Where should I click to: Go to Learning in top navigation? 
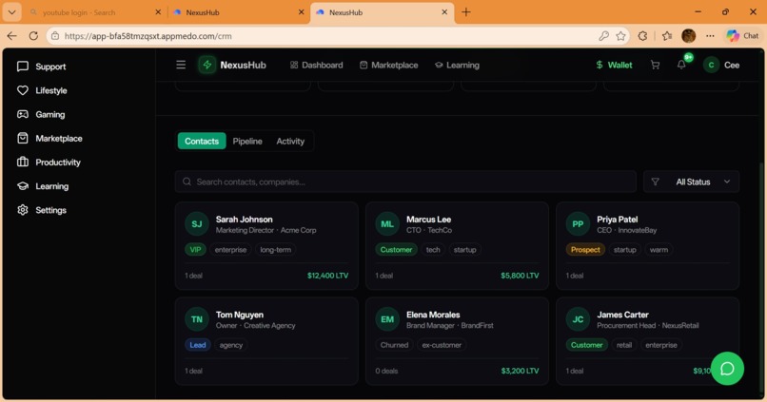click(x=457, y=65)
